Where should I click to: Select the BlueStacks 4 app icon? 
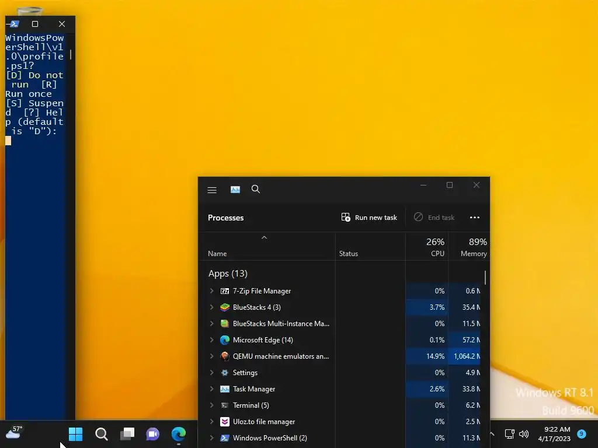pyautogui.click(x=225, y=307)
